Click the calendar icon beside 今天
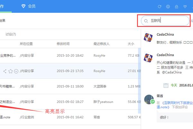Screen dimensions: 193x129 (x=166, y=85)
